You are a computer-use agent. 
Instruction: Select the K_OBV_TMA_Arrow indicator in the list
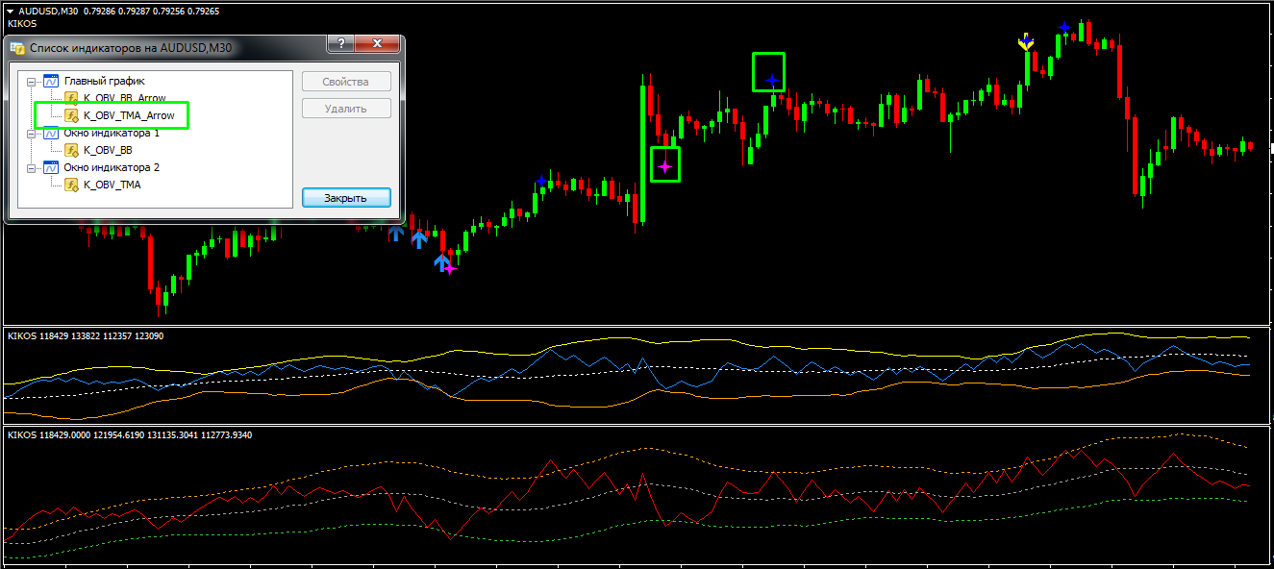tap(128, 116)
